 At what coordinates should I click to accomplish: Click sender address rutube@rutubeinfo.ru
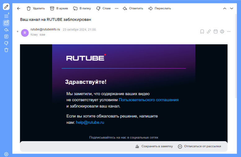[x=45, y=29]
